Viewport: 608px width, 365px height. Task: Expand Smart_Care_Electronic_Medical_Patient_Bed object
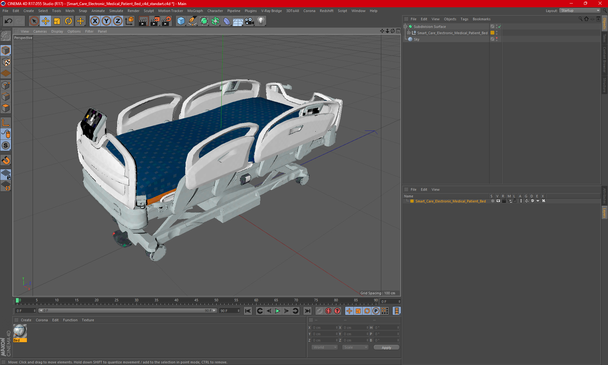point(409,33)
